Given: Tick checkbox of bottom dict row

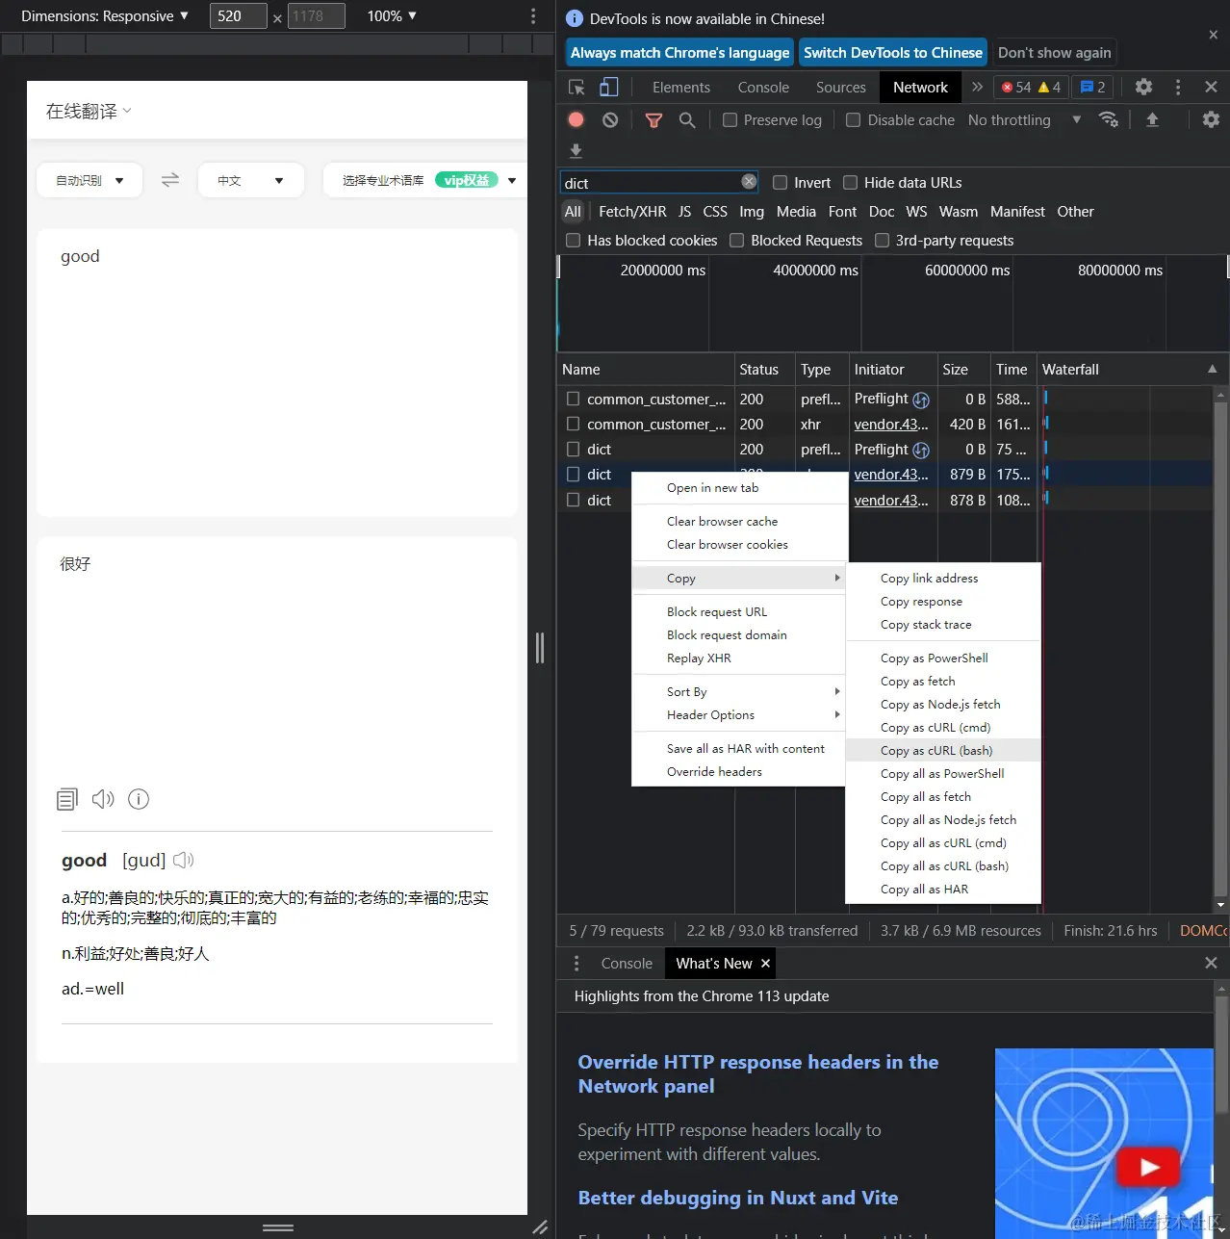Looking at the screenshot, I should point(574,500).
